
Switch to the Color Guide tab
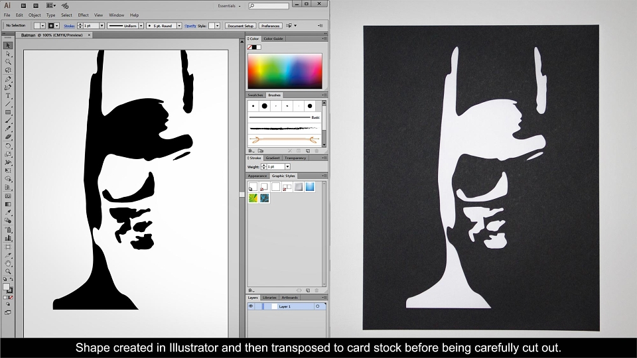(273, 38)
